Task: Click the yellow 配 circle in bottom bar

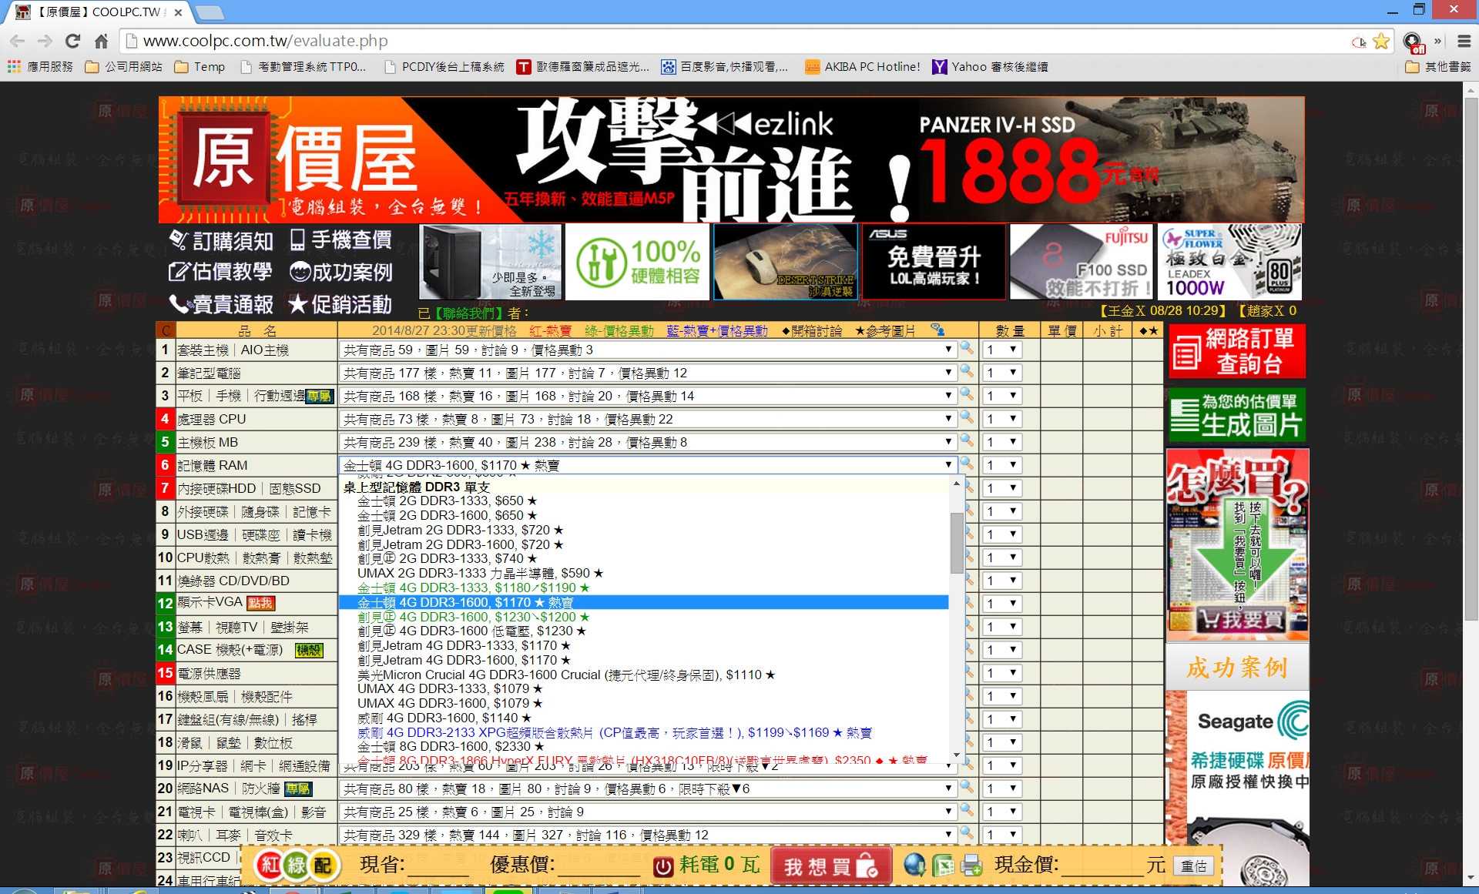Action: pos(324,866)
